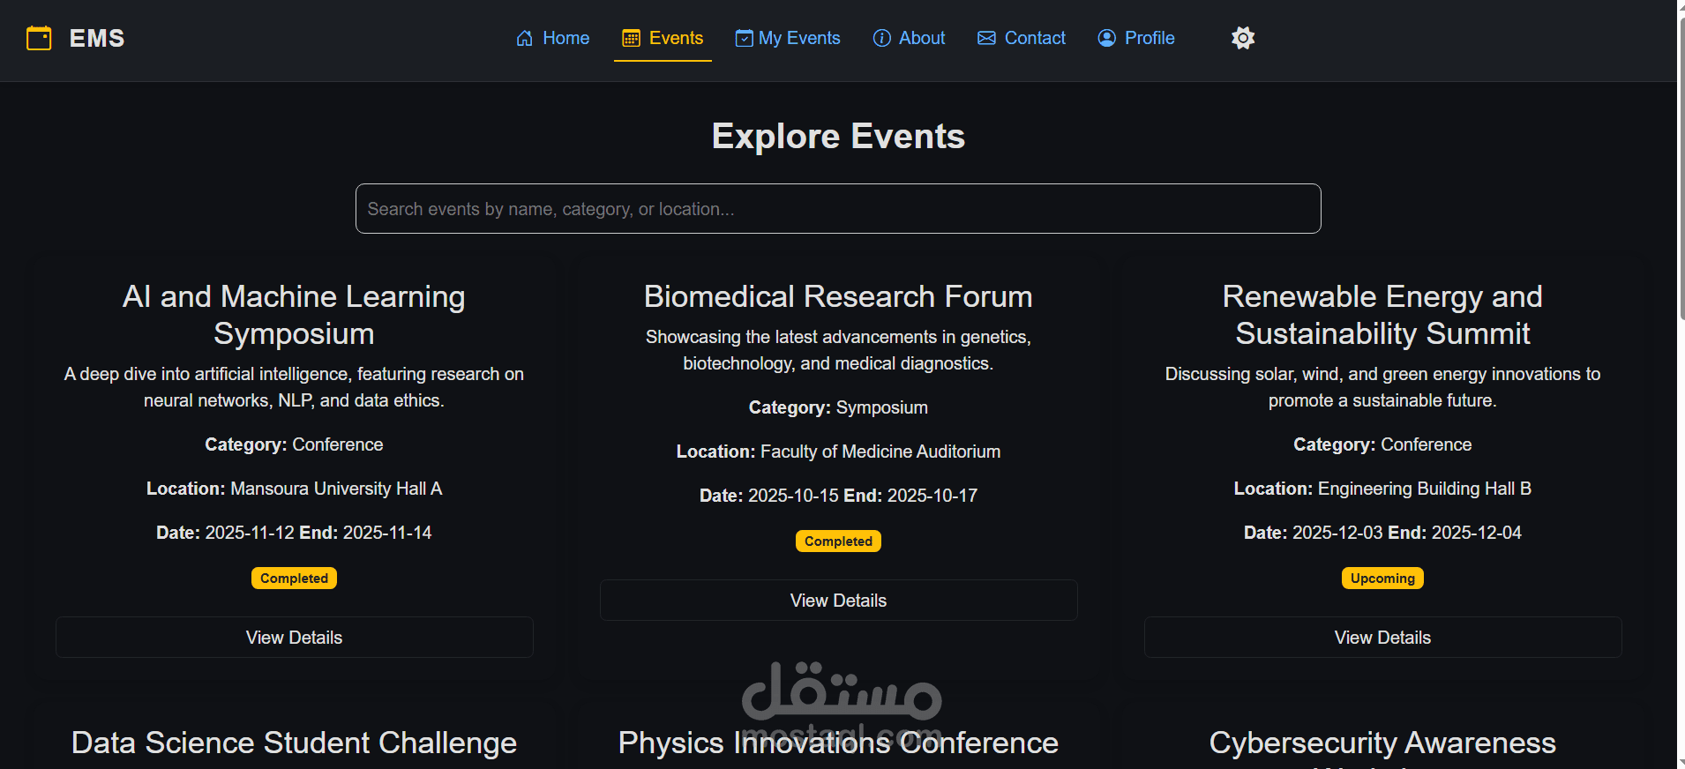Focus the search events input field

[x=838, y=209]
